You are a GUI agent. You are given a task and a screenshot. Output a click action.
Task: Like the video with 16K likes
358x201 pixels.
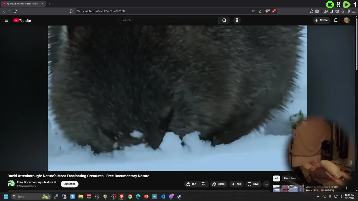click(191, 184)
